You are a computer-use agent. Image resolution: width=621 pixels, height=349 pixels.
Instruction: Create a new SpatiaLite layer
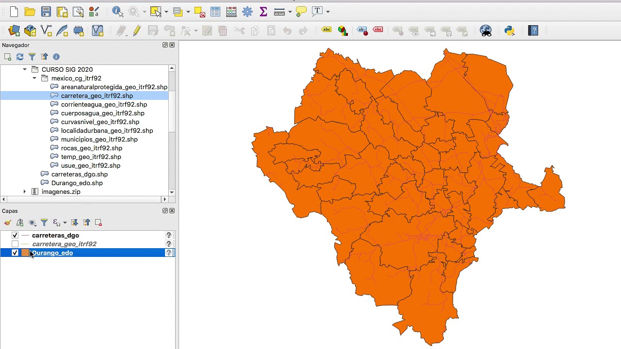(x=62, y=31)
